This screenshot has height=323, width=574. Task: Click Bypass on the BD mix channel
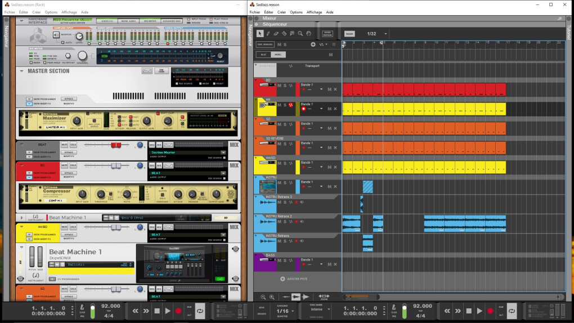(x=68, y=172)
